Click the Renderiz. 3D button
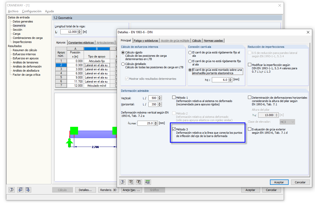Image resolution: width=315 pixels, height=203 pixels. click(x=108, y=190)
